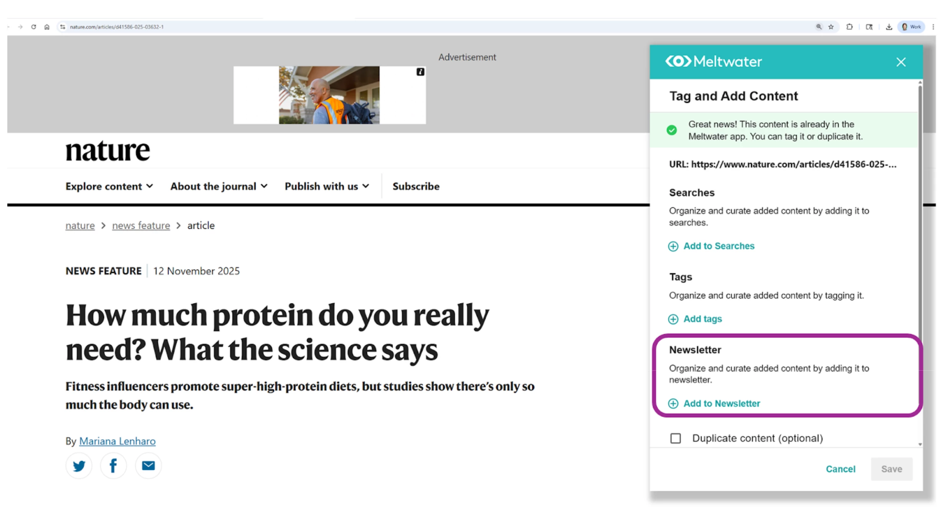Open Publish with us dropdown
Viewport: 945px width, 517px height.
tap(327, 186)
